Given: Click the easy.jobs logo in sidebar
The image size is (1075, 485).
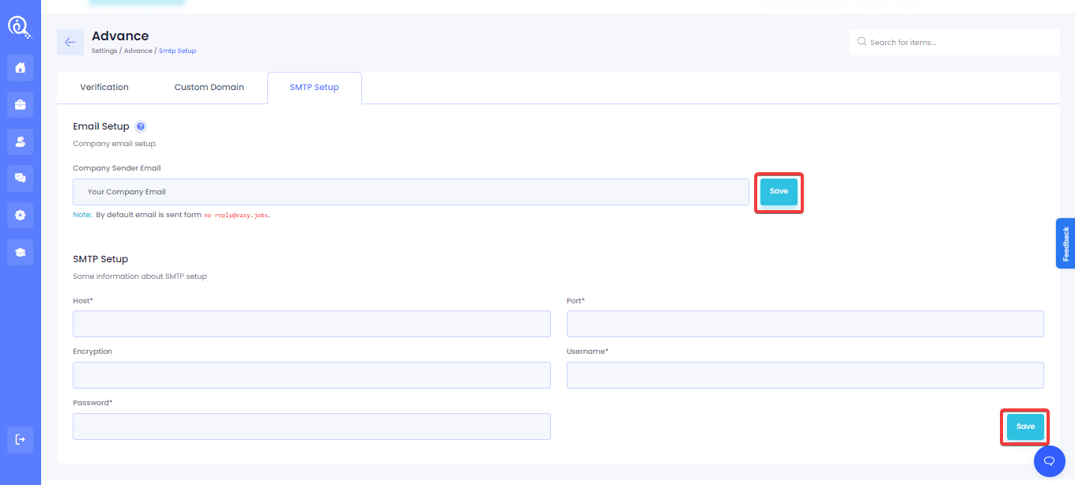Looking at the screenshot, I should coord(20,27).
